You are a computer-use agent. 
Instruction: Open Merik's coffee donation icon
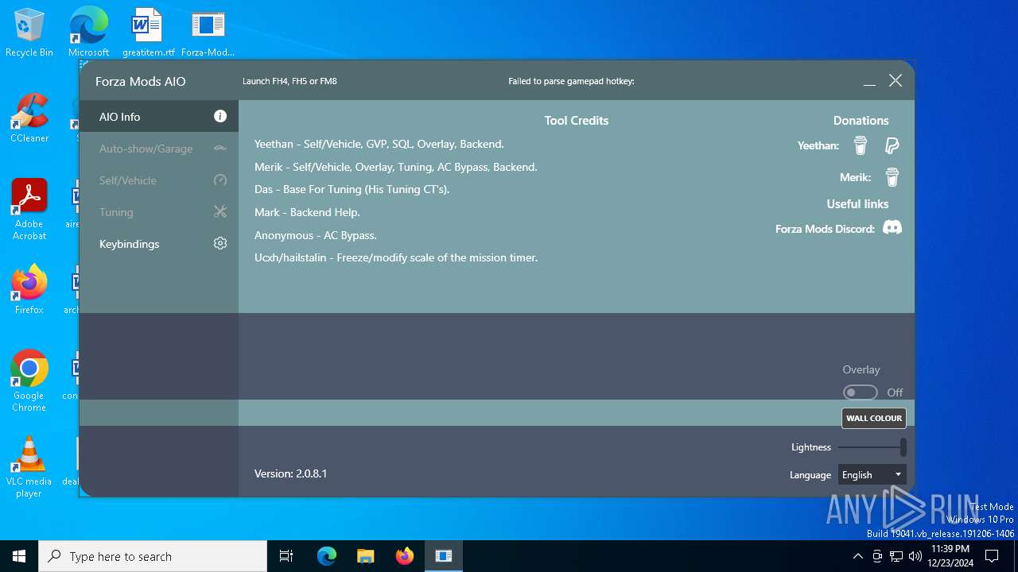pyautogui.click(x=892, y=177)
